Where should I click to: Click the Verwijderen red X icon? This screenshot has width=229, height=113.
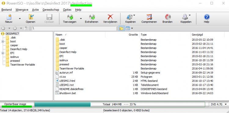(x=110, y=17)
